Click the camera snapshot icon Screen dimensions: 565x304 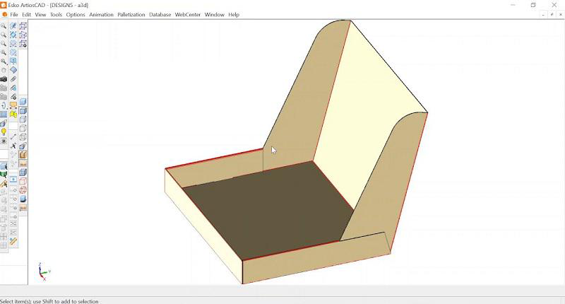(x=4, y=79)
